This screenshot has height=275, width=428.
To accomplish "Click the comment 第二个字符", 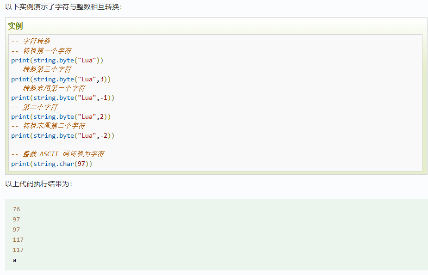I will (34, 107).
